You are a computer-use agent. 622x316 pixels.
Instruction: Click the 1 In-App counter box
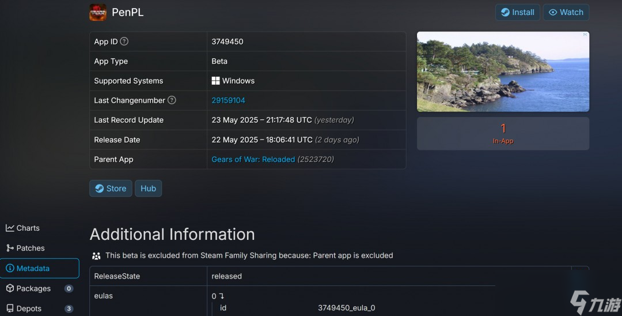point(503,133)
